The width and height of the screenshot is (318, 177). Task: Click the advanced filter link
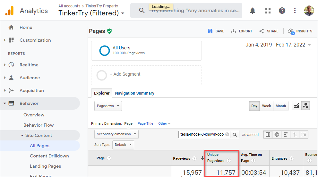250,135
